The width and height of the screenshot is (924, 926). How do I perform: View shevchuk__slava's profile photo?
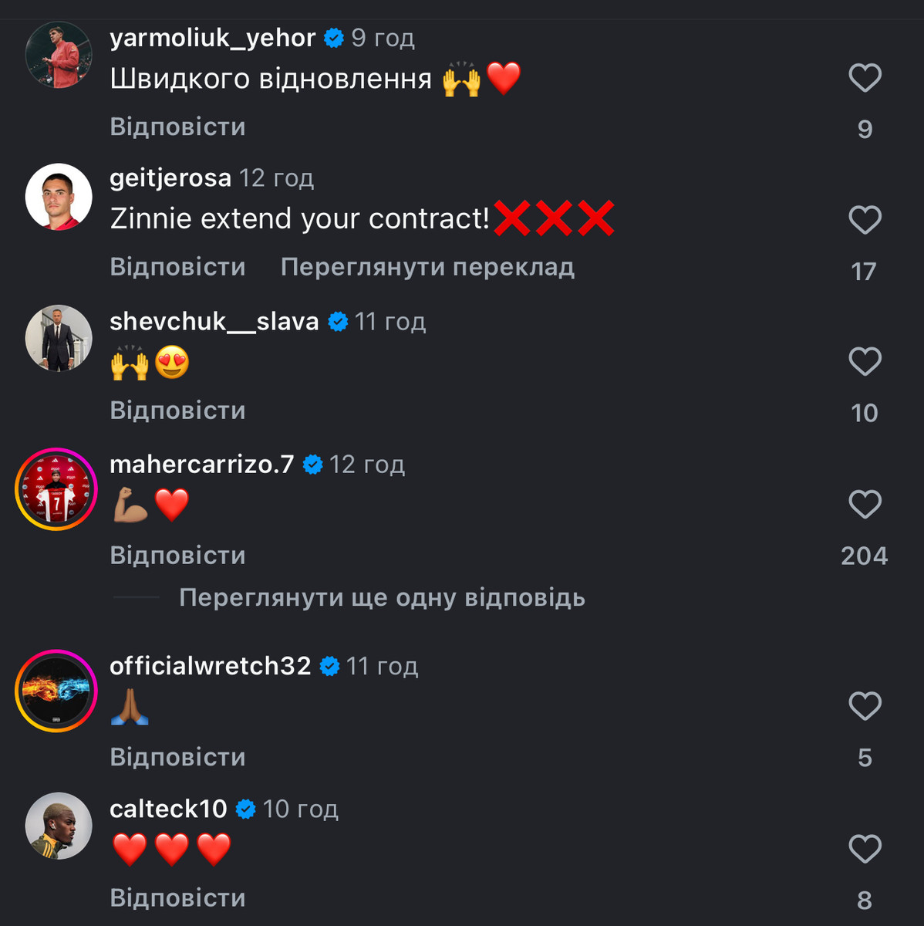[x=59, y=338]
